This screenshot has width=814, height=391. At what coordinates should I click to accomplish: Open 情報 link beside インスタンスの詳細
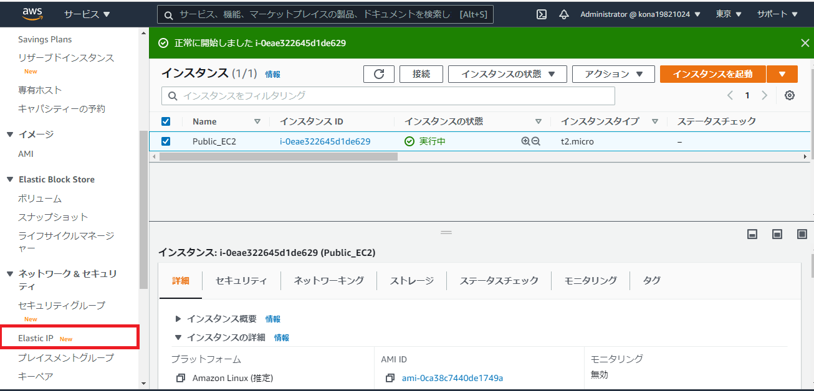pos(282,337)
